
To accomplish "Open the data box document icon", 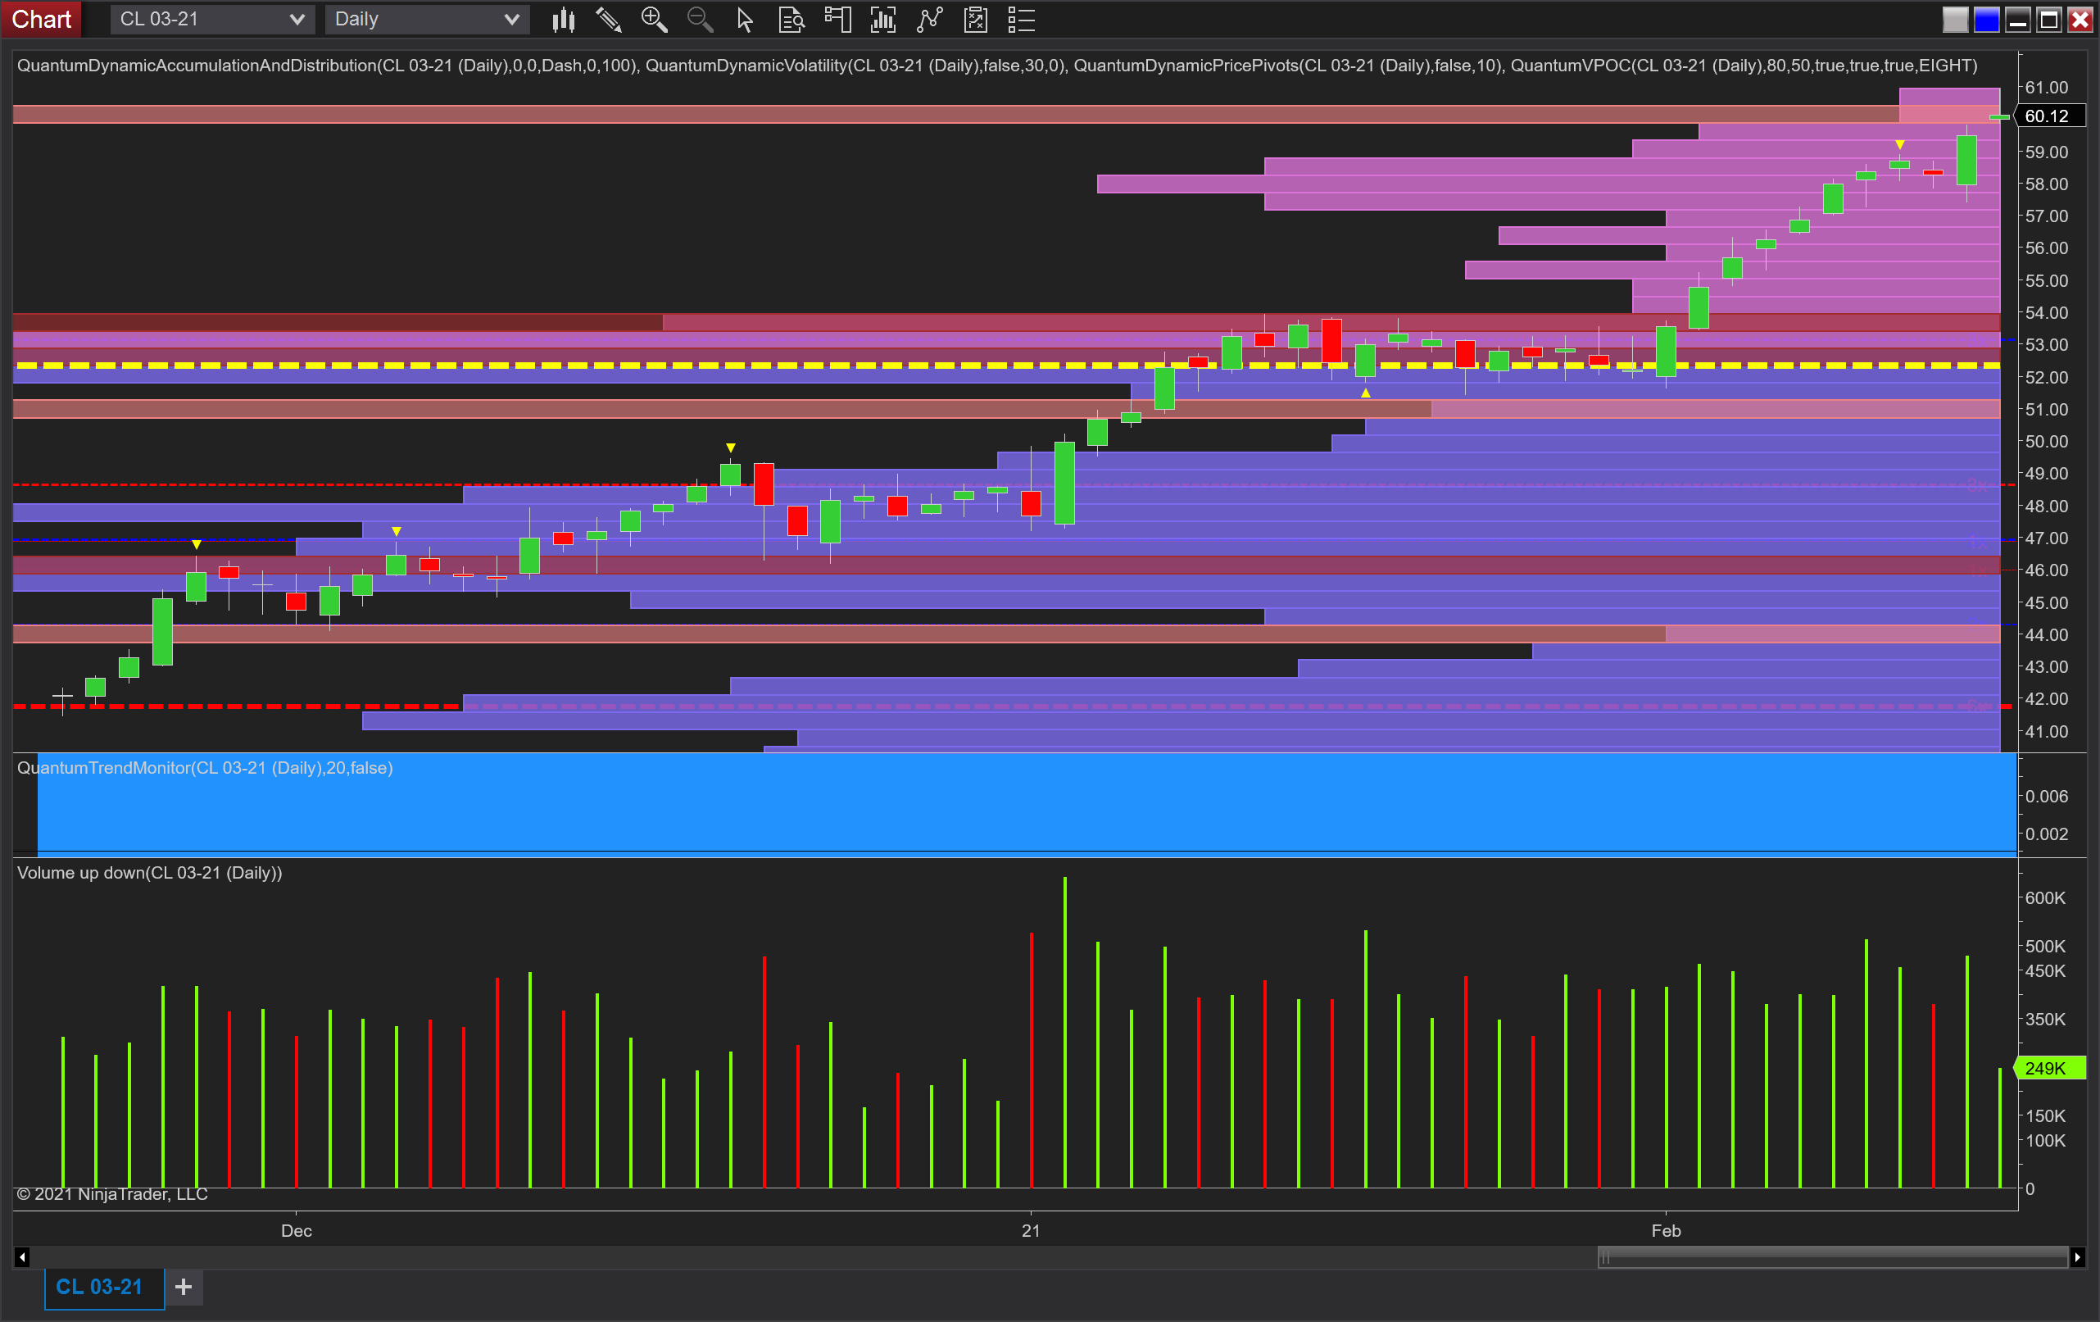I will point(791,19).
